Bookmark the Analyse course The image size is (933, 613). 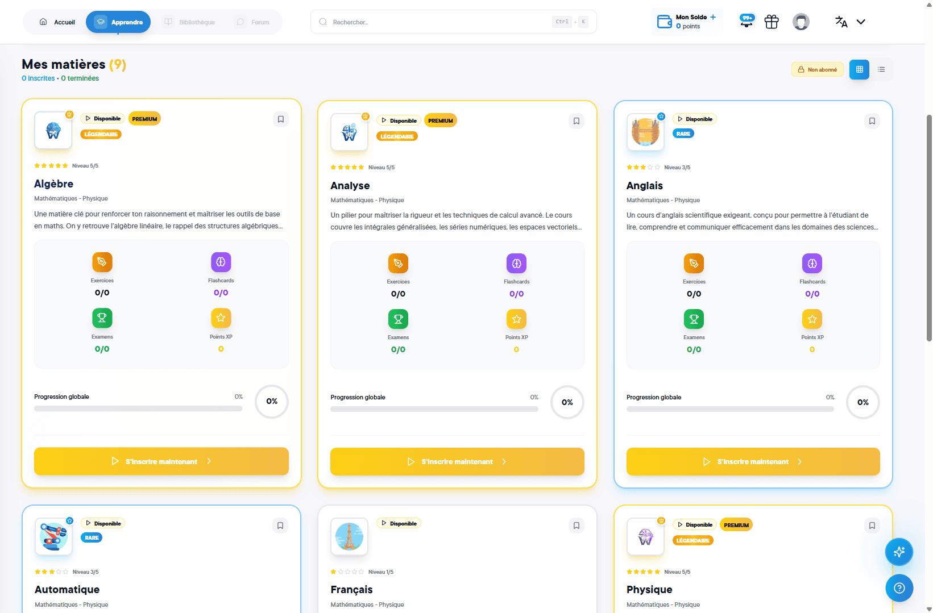(x=576, y=121)
